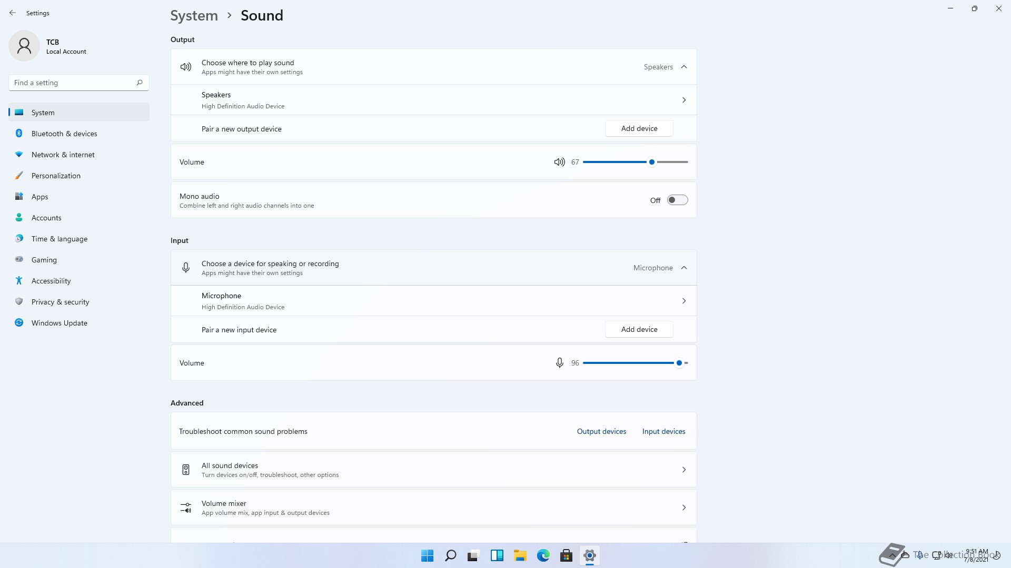Go to Windows Update section
1011x568 pixels.
pos(59,323)
